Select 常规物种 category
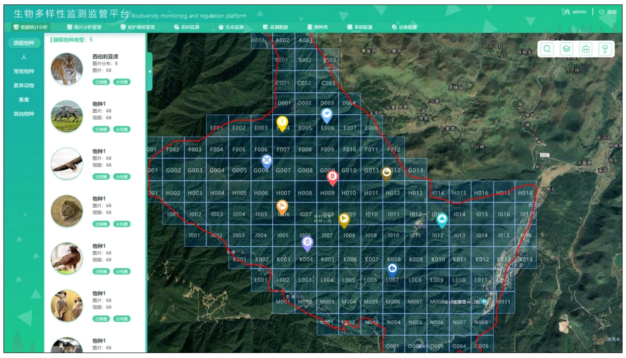 (x=24, y=72)
